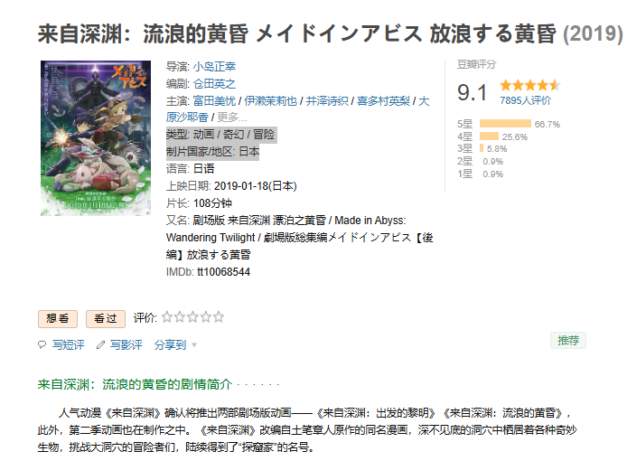Click the pencil icon for 写影评
The width and height of the screenshot is (627, 461).
(x=99, y=344)
